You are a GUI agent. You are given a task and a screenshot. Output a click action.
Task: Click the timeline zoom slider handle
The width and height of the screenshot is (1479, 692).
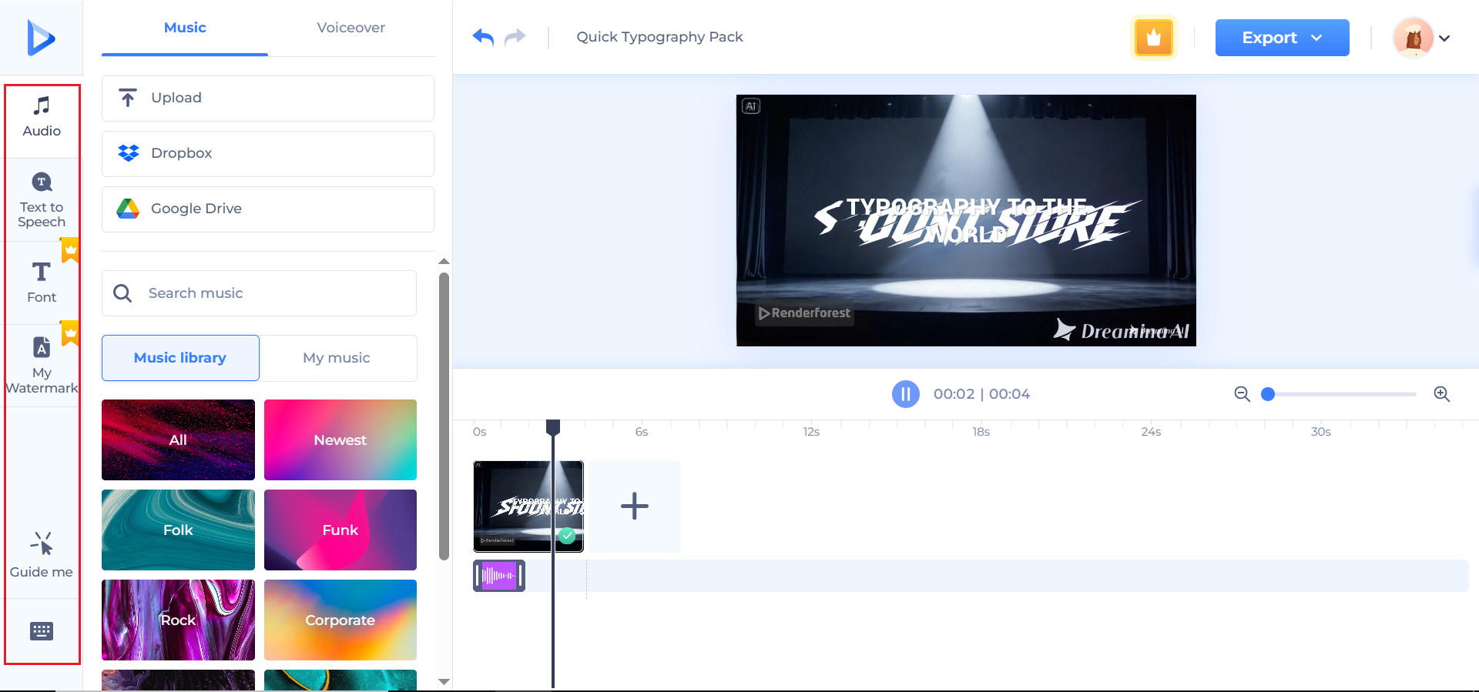(1268, 394)
